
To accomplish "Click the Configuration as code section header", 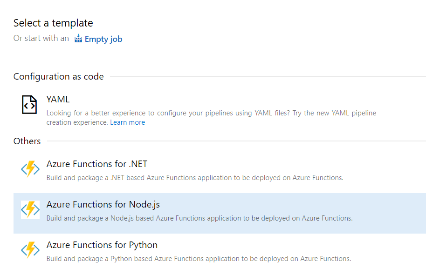I will click(x=59, y=77).
